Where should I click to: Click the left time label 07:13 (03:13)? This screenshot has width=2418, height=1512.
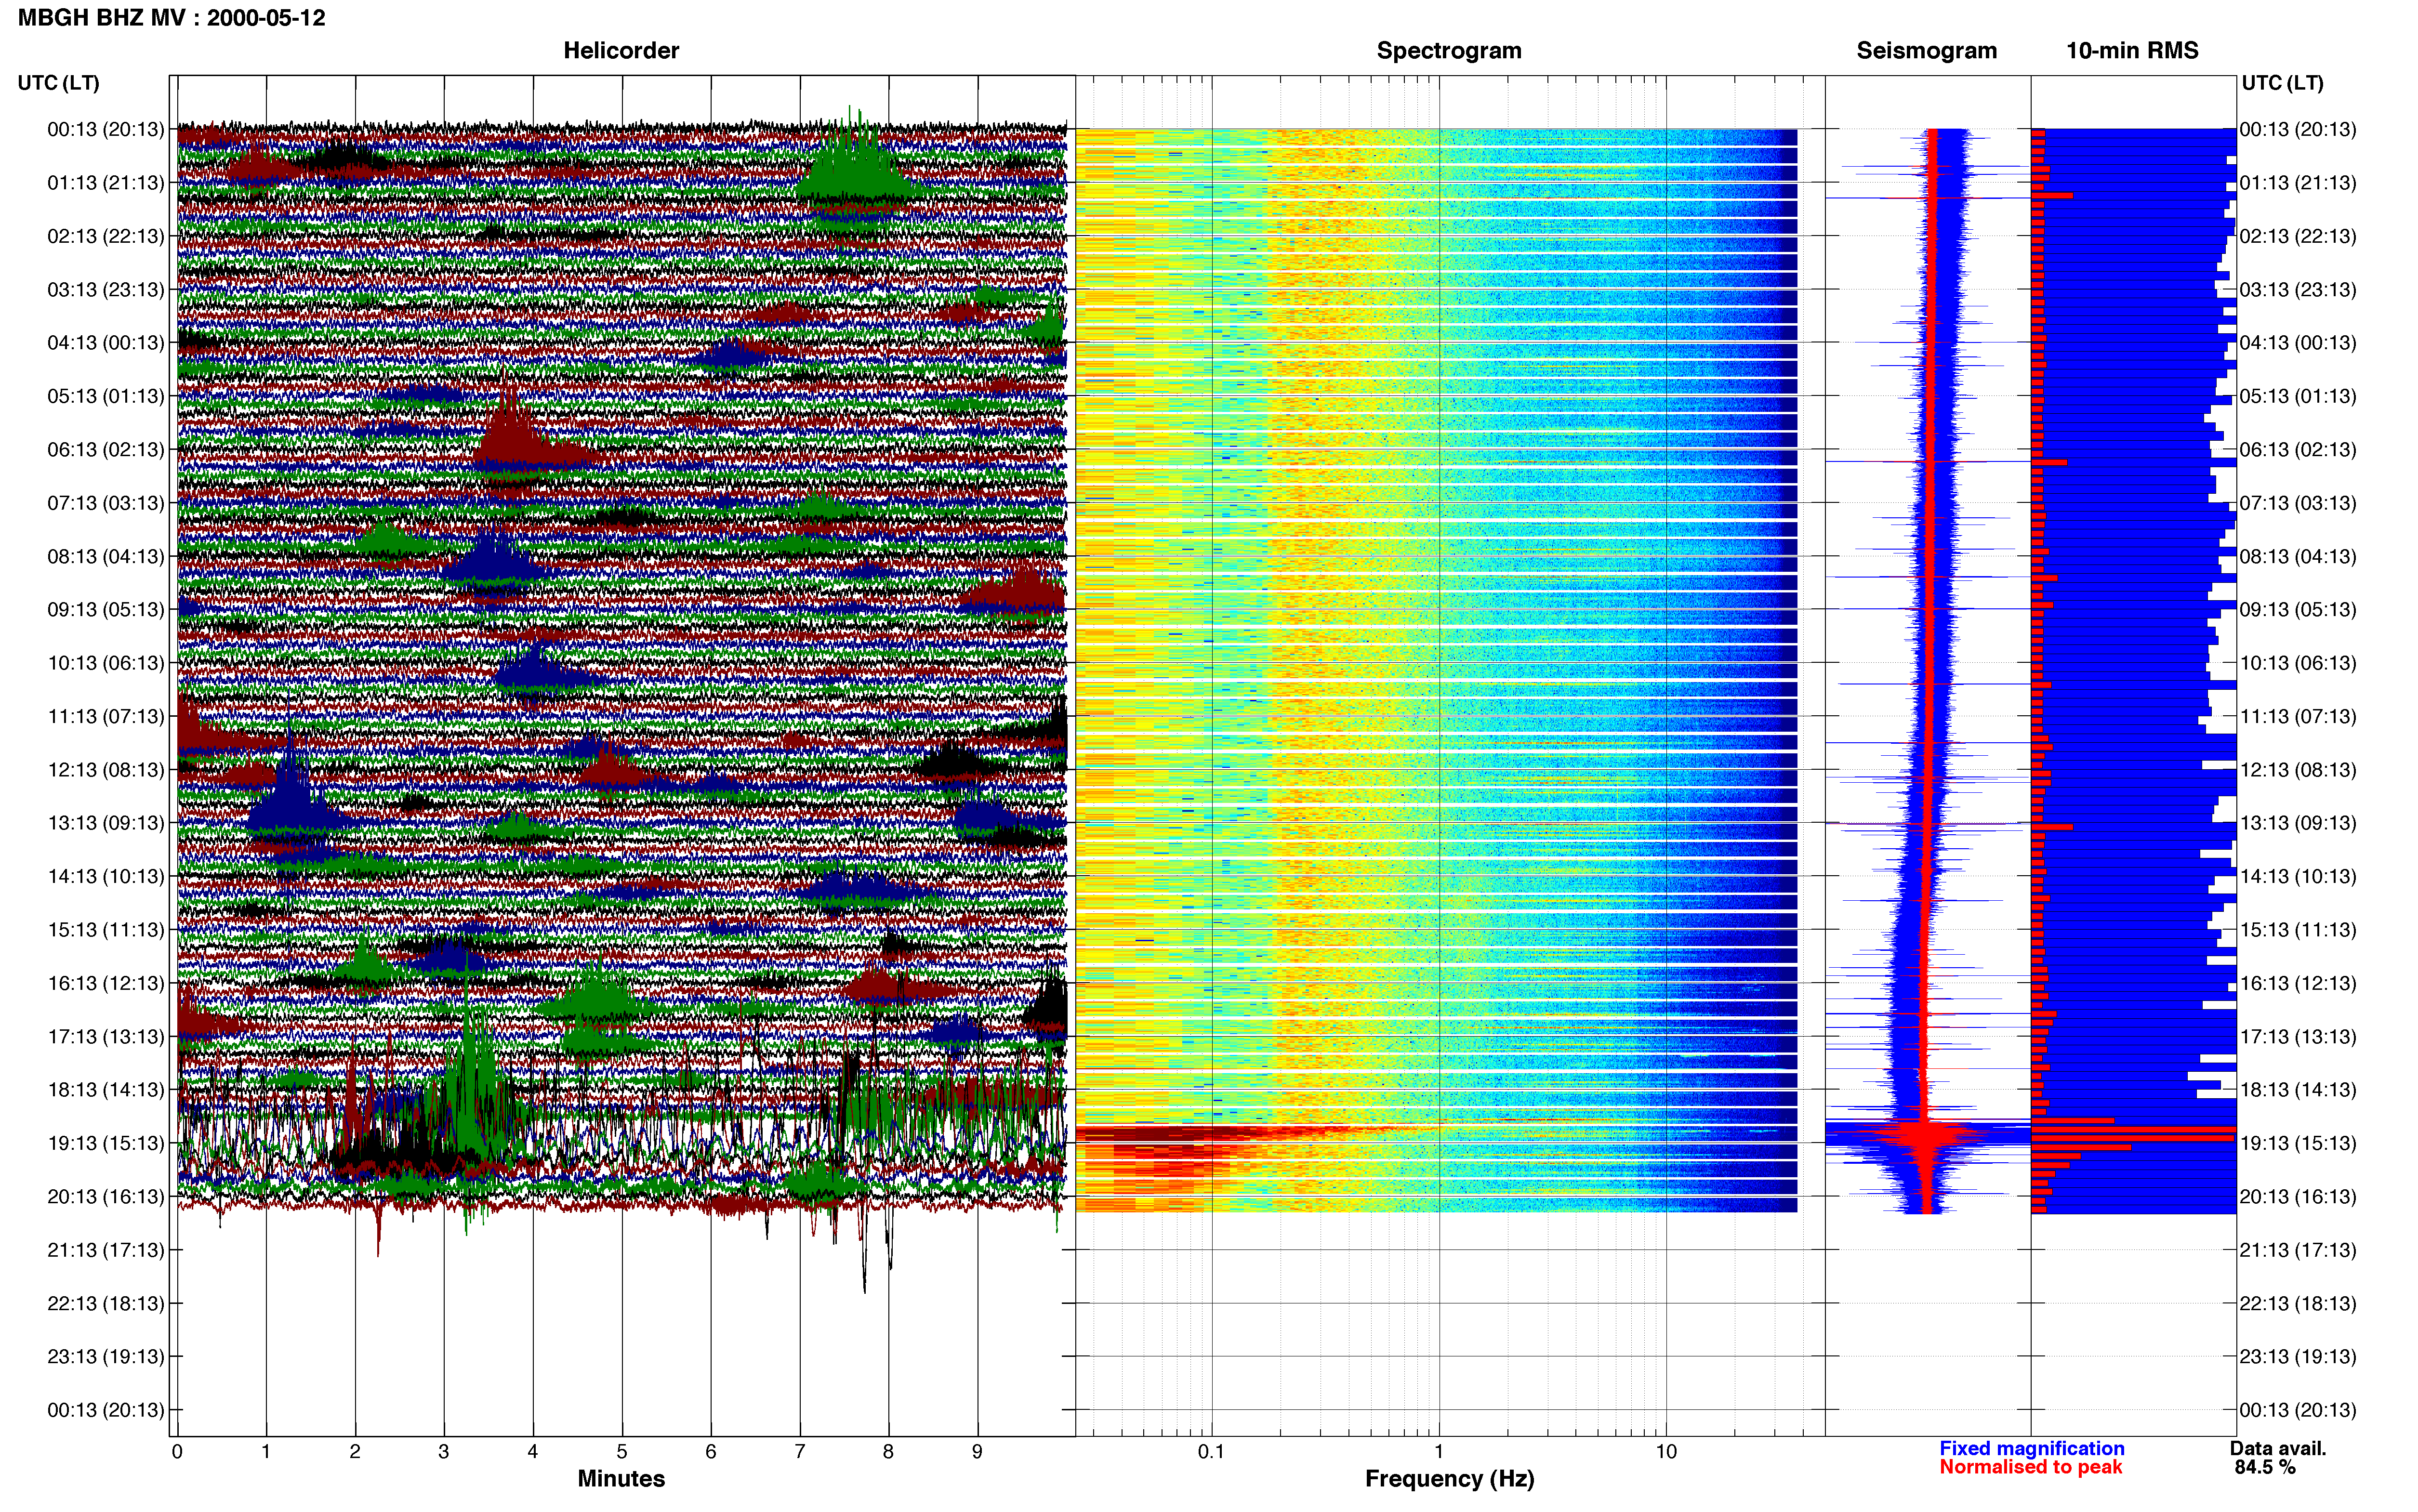[x=105, y=503]
